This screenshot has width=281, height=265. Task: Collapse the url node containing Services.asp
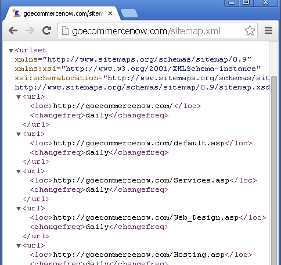19,171
